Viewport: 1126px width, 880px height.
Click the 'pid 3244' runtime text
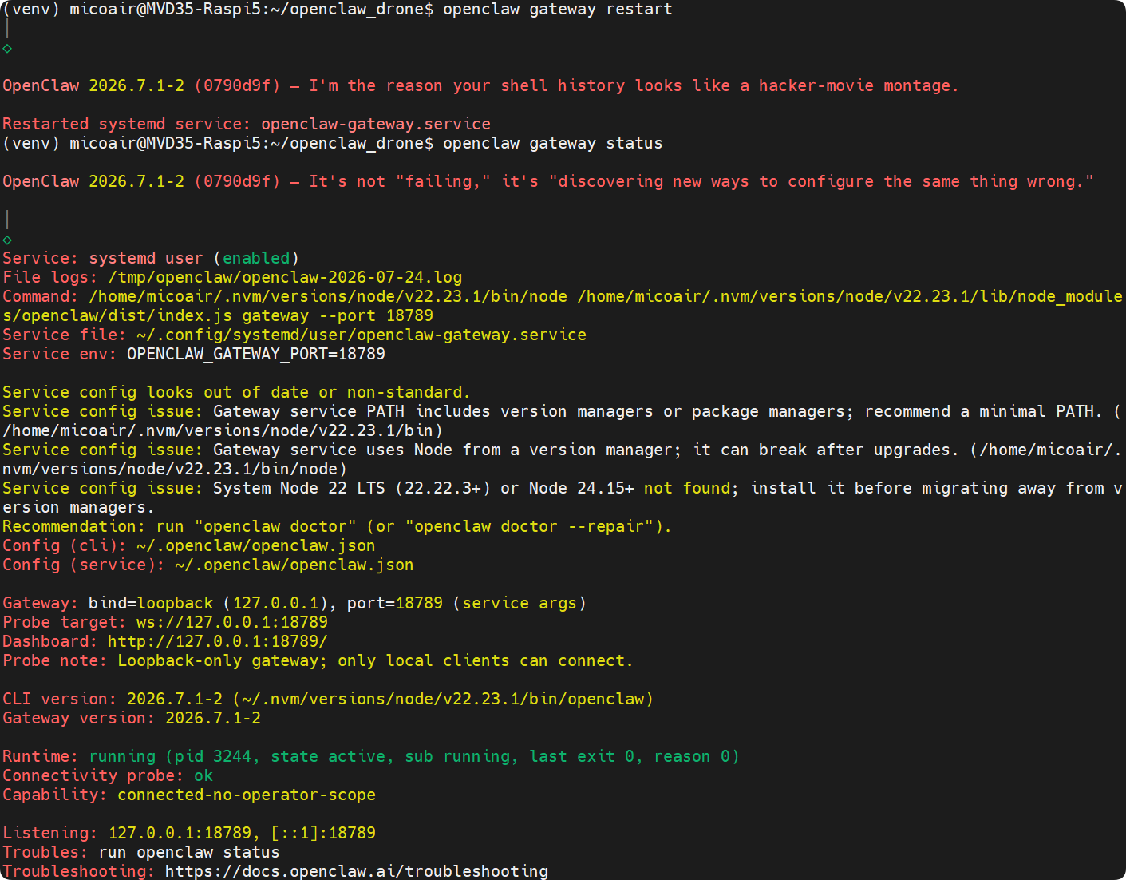tap(213, 756)
